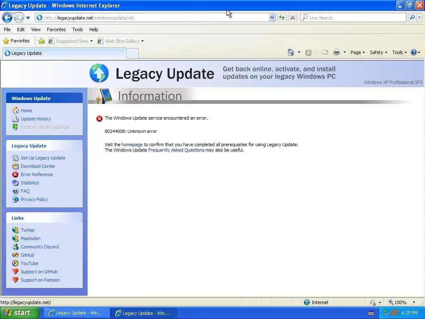Screen dimensions: 425x319
Task: Open the recent pages dropdown arrow
Action: coord(28,18)
